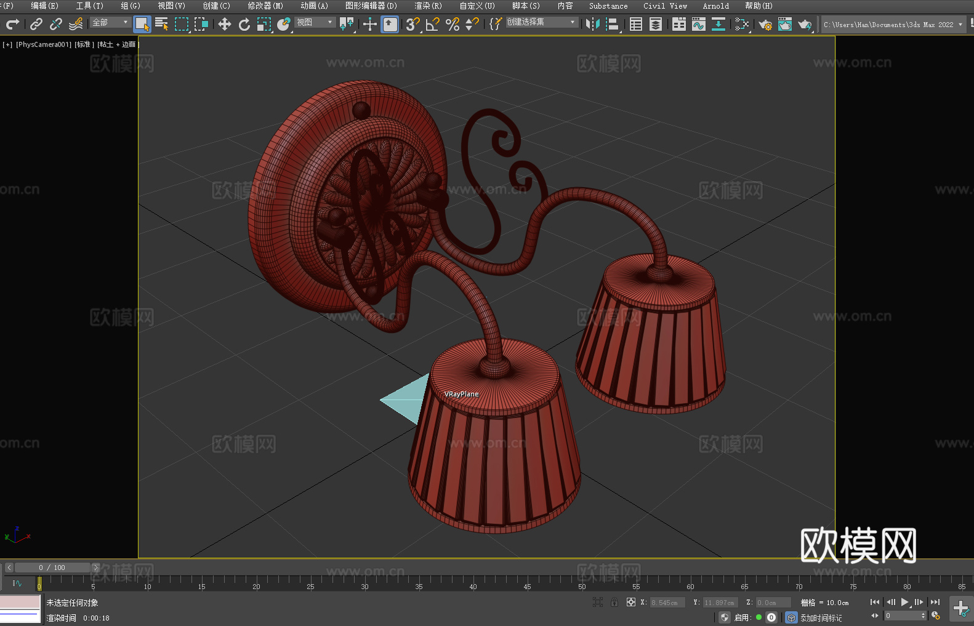Click time slider left arrow

pyautogui.click(x=9, y=568)
